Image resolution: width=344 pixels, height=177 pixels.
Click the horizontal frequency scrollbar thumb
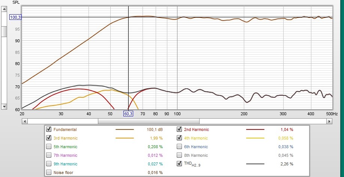(x=149, y=121)
